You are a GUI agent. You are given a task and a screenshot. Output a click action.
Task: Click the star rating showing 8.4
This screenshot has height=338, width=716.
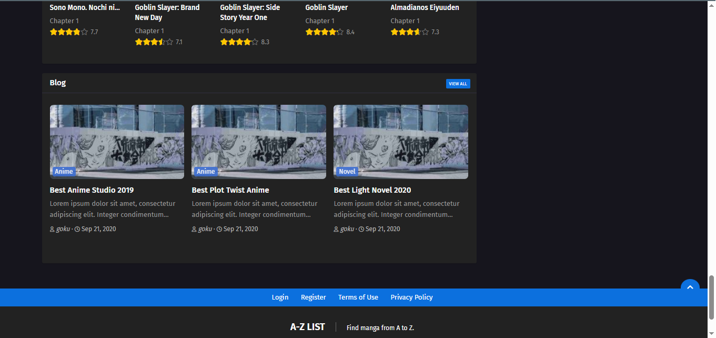pos(325,32)
